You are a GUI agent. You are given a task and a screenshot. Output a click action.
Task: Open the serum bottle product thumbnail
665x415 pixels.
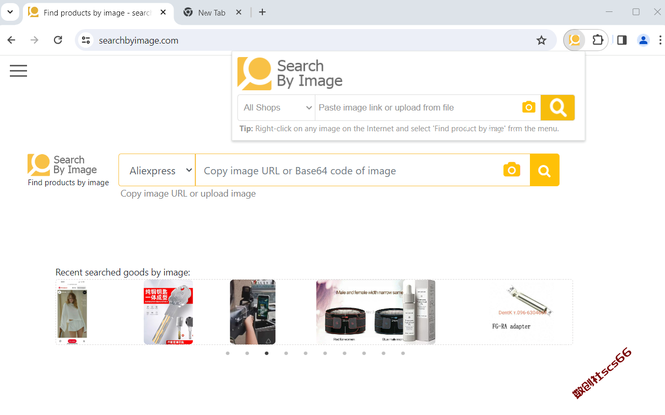click(x=419, y=312)
